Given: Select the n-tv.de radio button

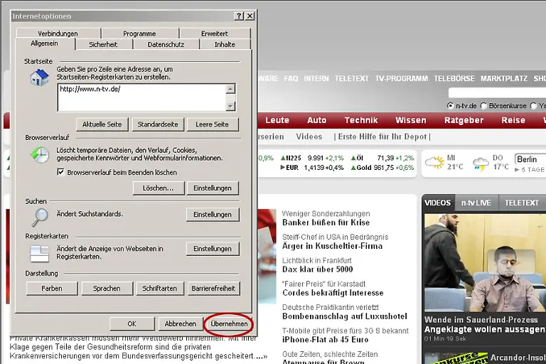Looking at the screenshot, I should [x=451, y=106].
